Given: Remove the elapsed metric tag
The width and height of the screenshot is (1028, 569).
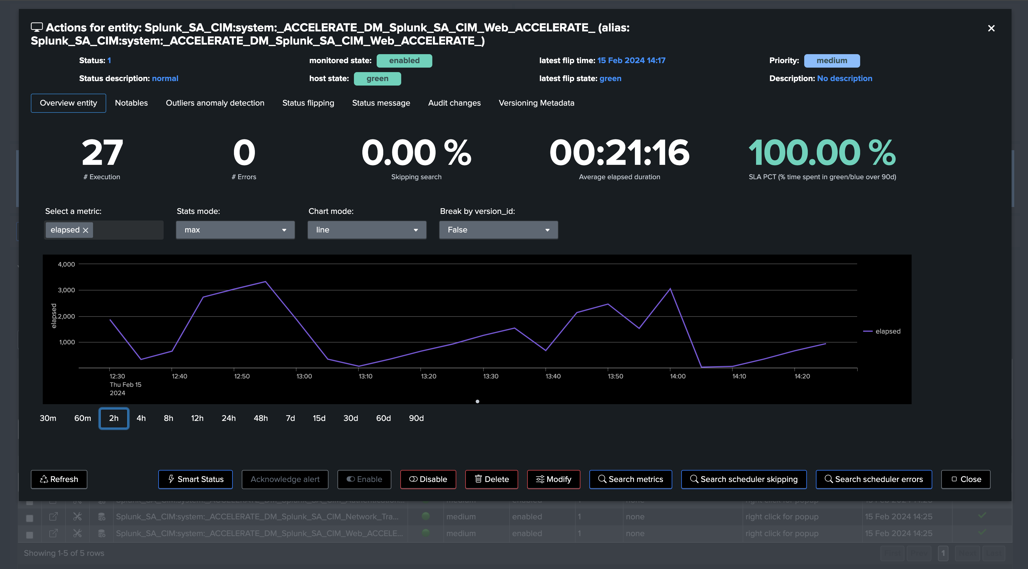Looking at the screenshot, I should pos(85,230).
